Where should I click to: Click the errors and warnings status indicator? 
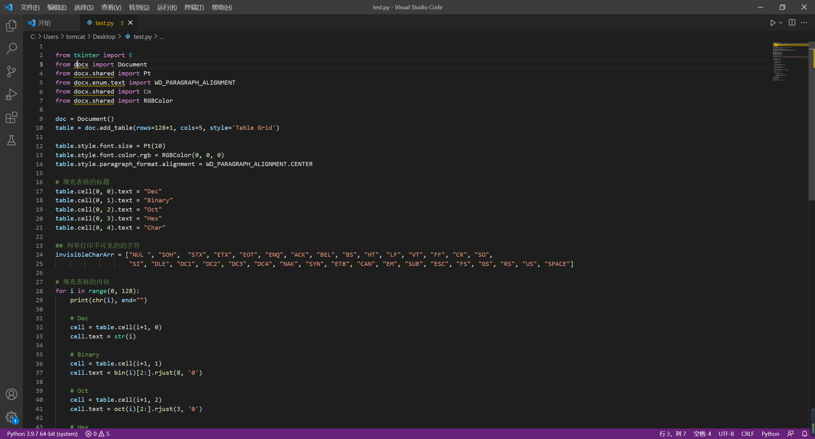(97, 434)
